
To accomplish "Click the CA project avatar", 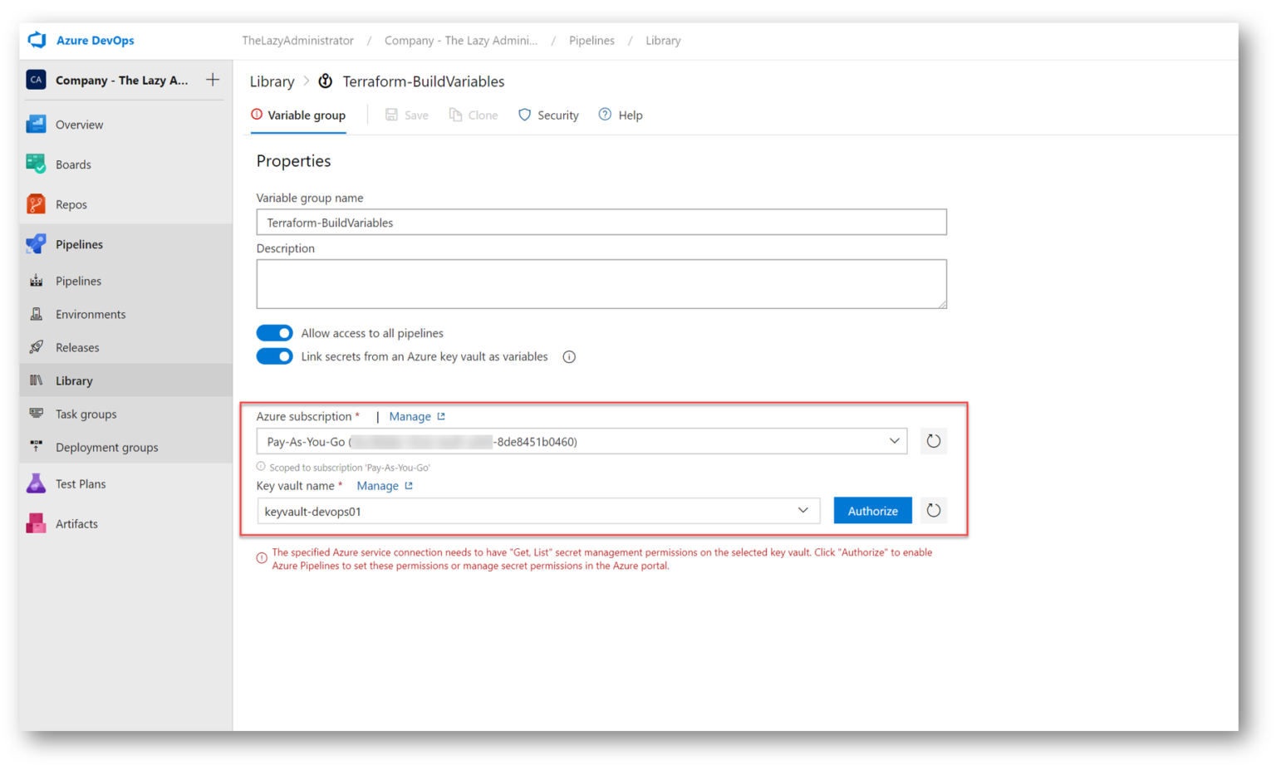I will (36, 80).
